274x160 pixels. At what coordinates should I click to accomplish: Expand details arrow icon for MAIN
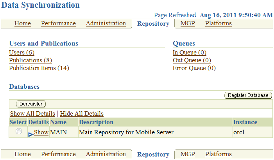point(31,134)
